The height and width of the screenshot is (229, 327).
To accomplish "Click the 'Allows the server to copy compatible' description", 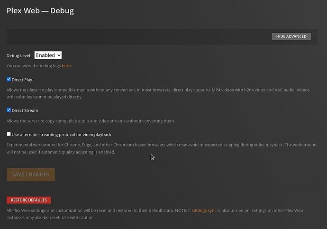I will pos(91,121).
